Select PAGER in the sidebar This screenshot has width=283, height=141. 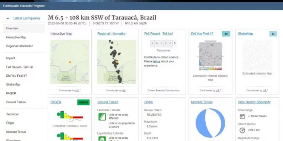(11, 93)
